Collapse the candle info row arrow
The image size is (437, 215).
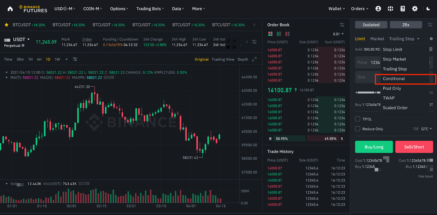pos(7,72)
